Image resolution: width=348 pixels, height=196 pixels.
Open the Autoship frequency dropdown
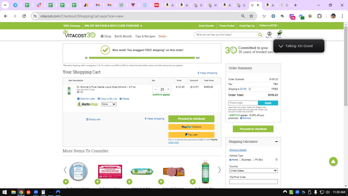click(x=109, y=104)
